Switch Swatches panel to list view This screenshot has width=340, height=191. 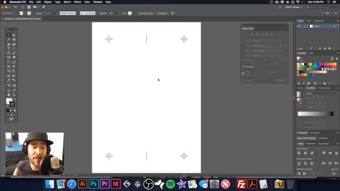333,59
